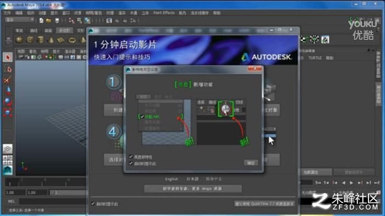385x216 pixels.
Task: Create a polygon cube from shelf
Action: (30, 40)
